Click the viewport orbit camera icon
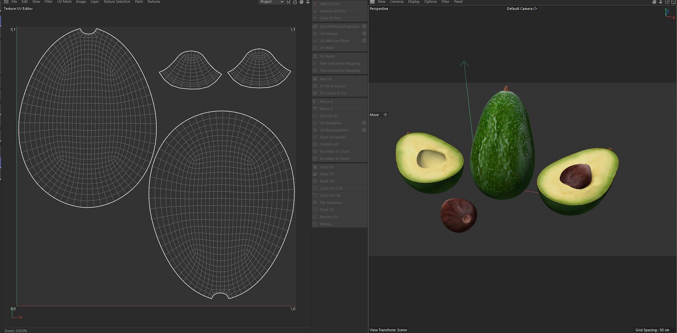 667,2
